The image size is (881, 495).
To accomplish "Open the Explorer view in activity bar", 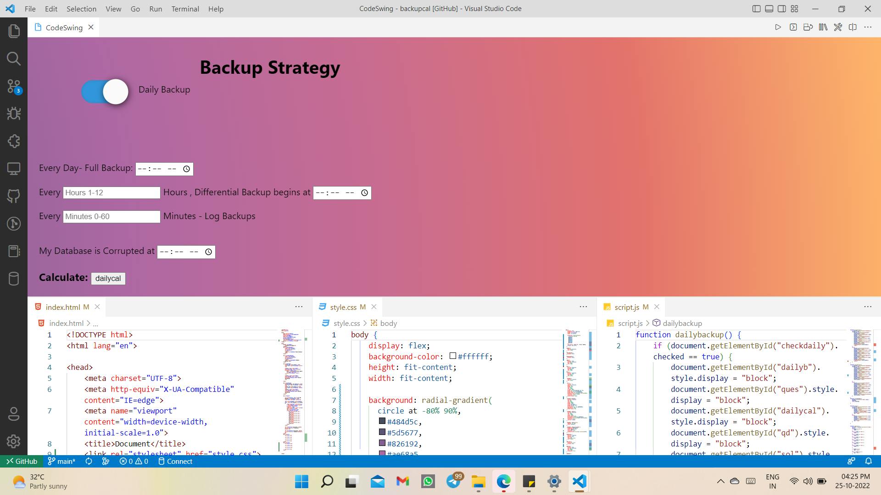I will point(14,31).
